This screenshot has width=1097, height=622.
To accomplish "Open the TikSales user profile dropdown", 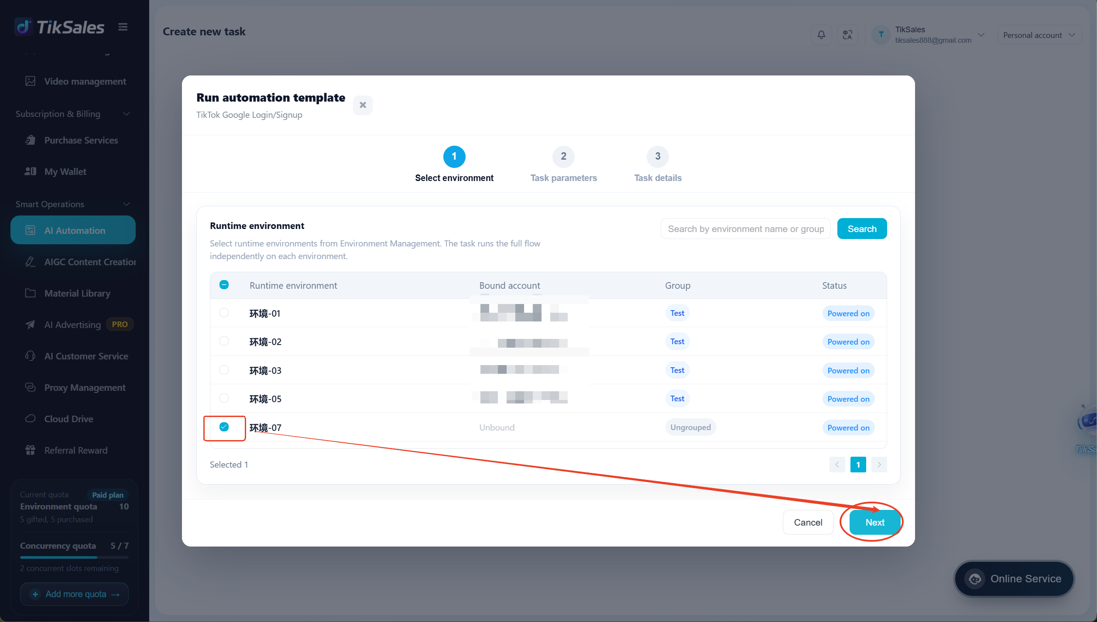I will coord(929,35).
